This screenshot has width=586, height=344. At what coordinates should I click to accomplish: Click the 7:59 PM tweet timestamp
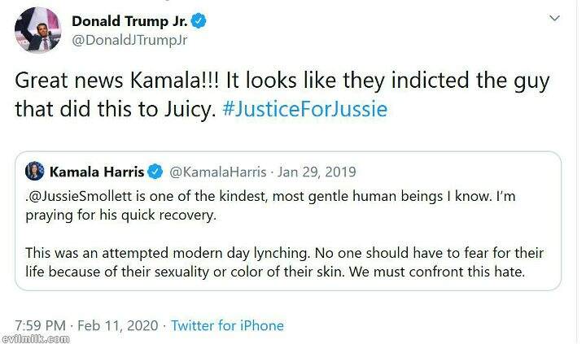pos(39,325)
